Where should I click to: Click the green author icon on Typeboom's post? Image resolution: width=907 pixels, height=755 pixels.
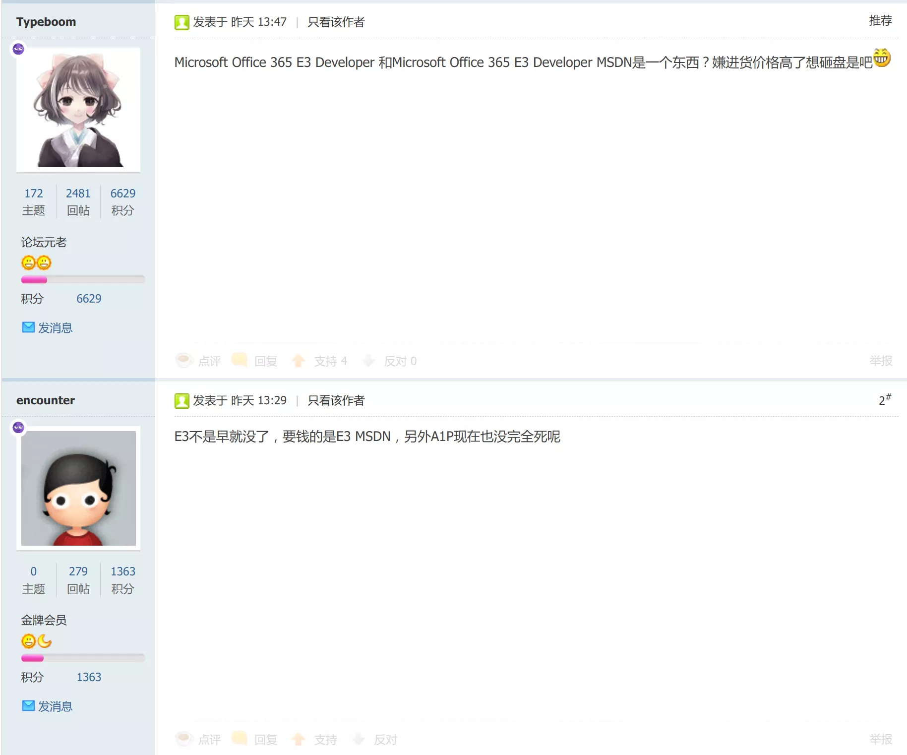tap(181, 22)
